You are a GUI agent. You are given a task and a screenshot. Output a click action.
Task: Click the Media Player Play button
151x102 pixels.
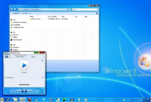coord(24,91)
